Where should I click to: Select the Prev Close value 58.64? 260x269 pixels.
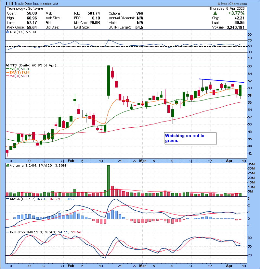[32, 27]
